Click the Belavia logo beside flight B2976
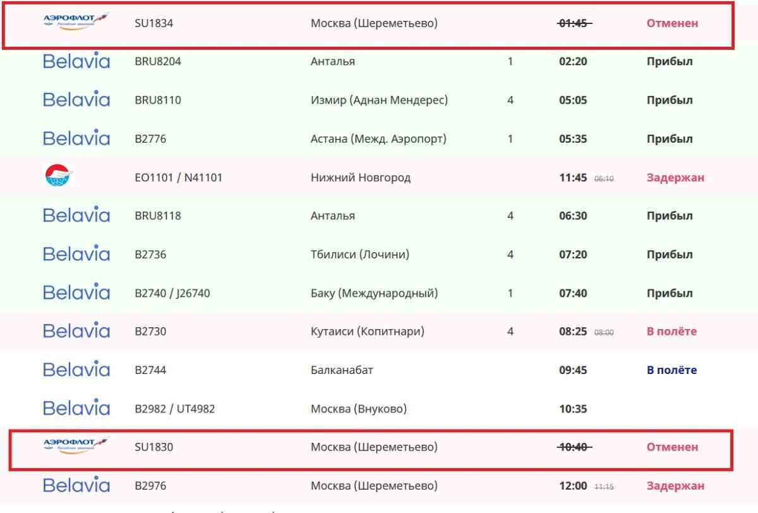The image size is (758, 513). click(76, 486)
